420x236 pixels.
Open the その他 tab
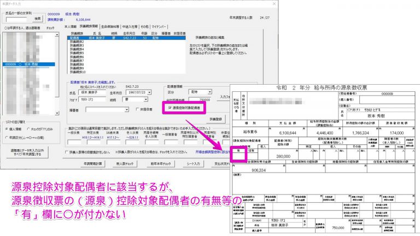[144, 27]
